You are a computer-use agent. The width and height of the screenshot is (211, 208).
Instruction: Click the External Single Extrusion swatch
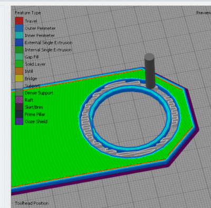tap(19, 42)
